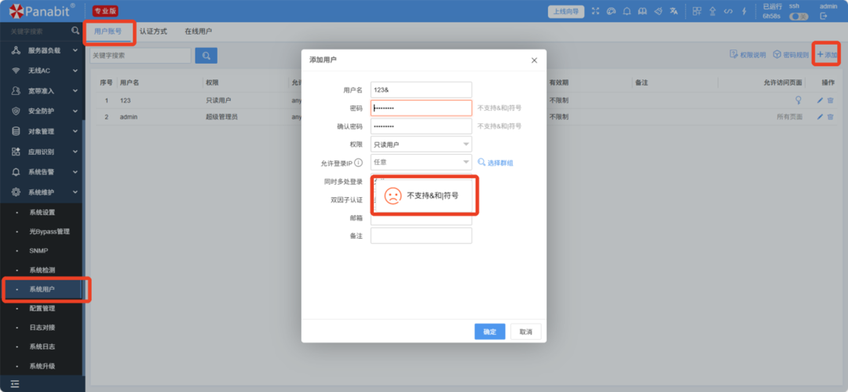The image size is (848, 392).
Task: Click the 用户名 field containing 123&
Action: (x=422, y=90)
